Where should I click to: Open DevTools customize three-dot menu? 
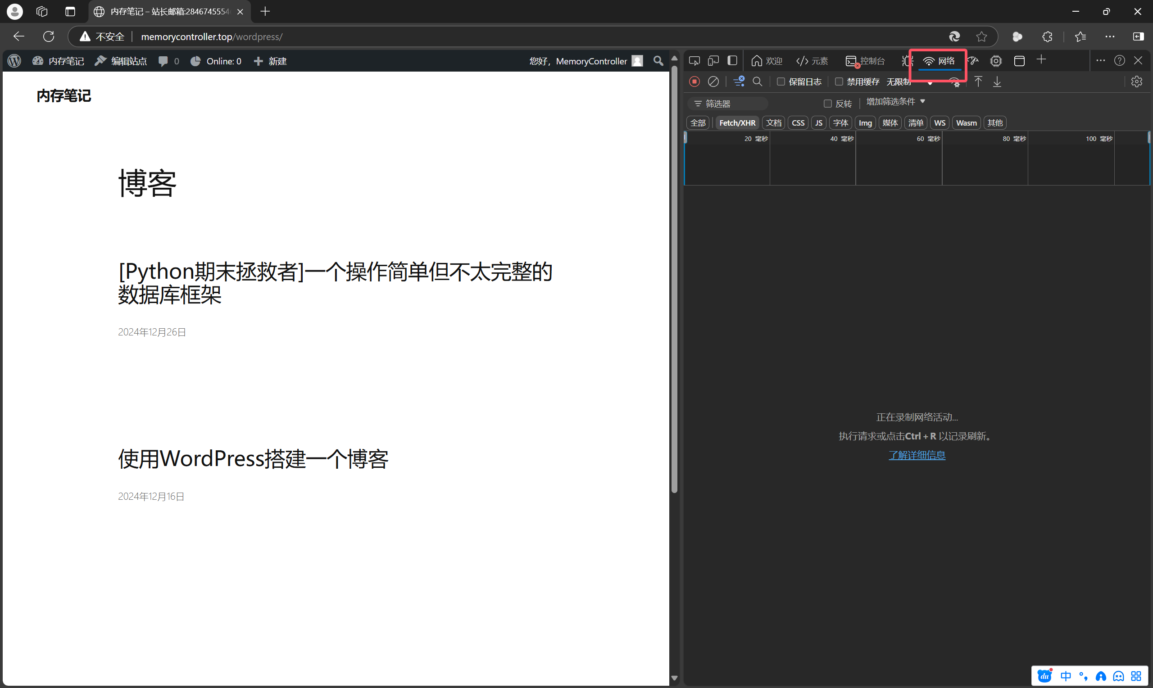pyautogui.click(x=1100, y=60)
